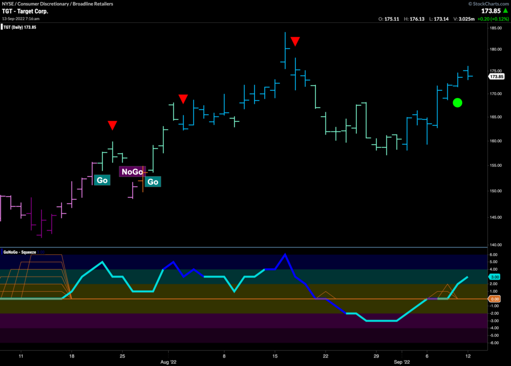Select the first Go label left of NoGo
511x366 pixels.
tap(102, 180)
